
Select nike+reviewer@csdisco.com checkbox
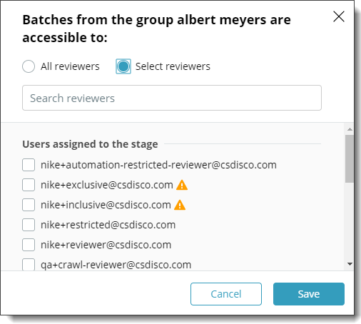coord(29,245)
